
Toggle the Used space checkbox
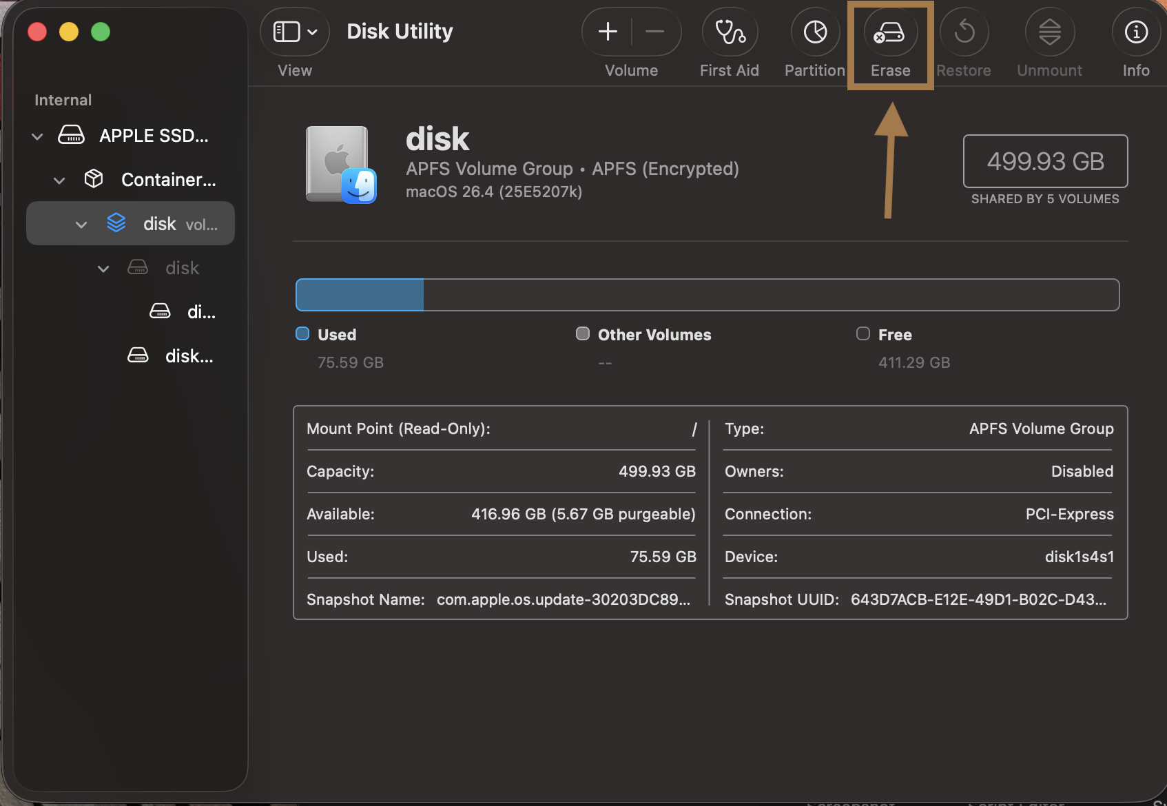[x=302, y=333]
